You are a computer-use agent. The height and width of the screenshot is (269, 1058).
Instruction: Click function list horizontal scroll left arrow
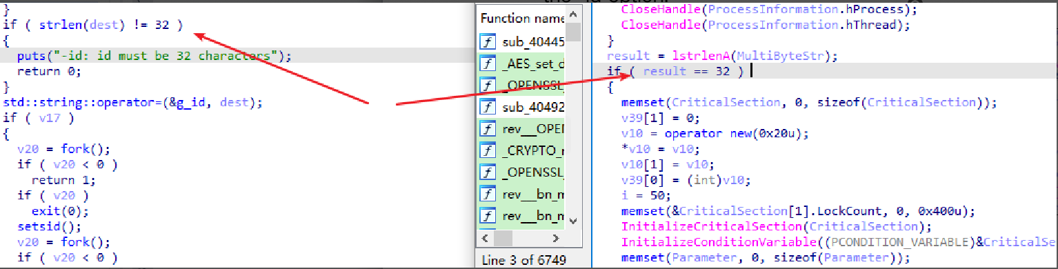click(485, 238)
